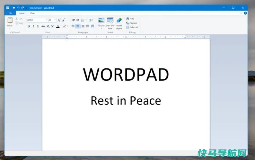Click the Increase indent icon

coord(78,20)
